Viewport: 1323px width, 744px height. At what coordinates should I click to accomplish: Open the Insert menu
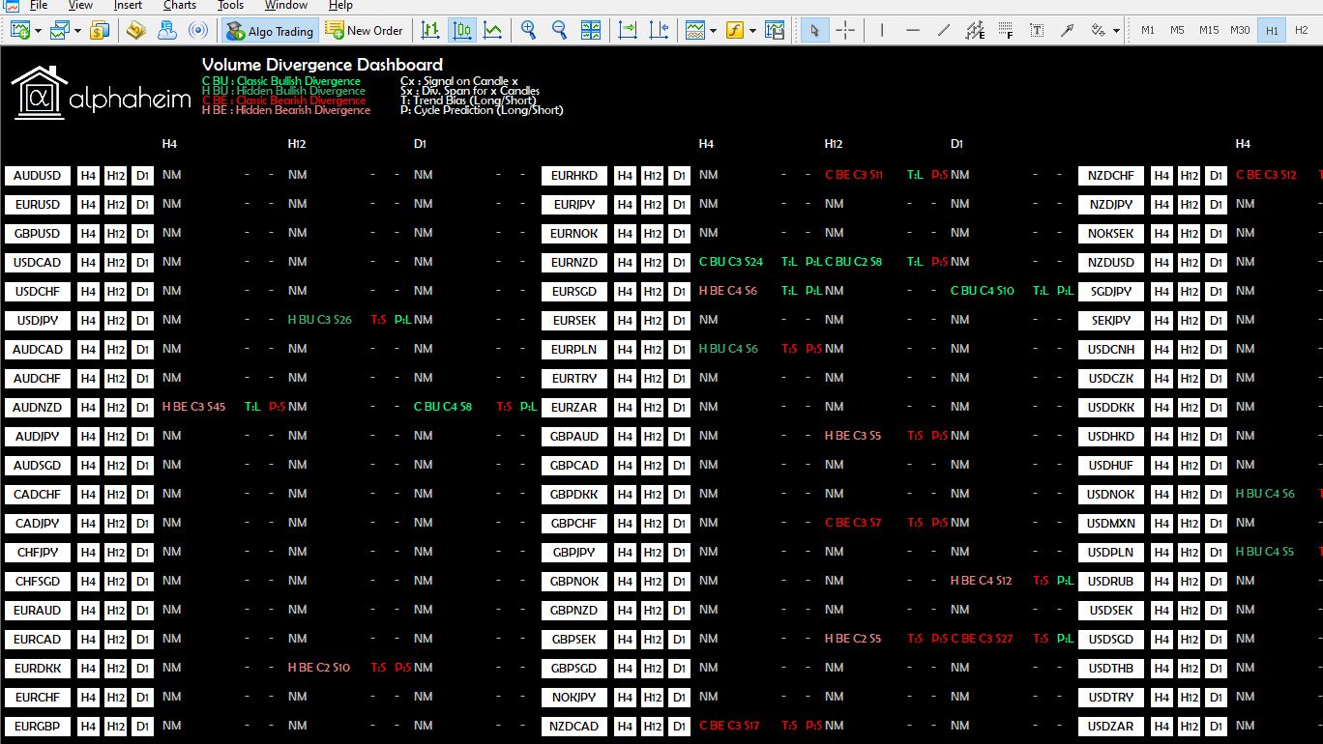pyautogui.click(x=128, y=5)
